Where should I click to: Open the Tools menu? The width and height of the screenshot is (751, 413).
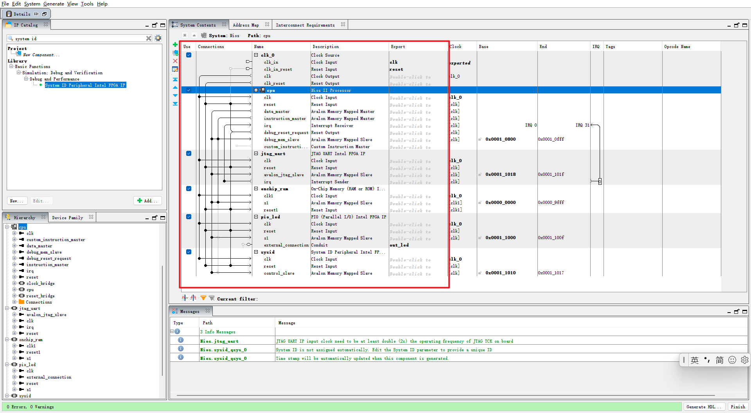pos(87,4)
